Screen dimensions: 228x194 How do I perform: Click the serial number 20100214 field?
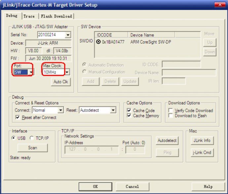(51, 35)
